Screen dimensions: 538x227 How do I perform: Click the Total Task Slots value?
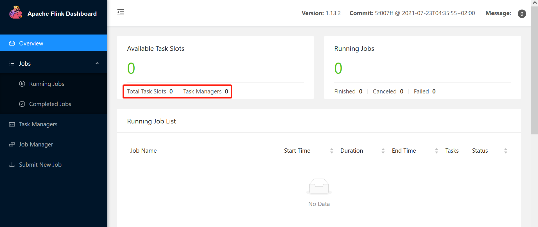171,91
